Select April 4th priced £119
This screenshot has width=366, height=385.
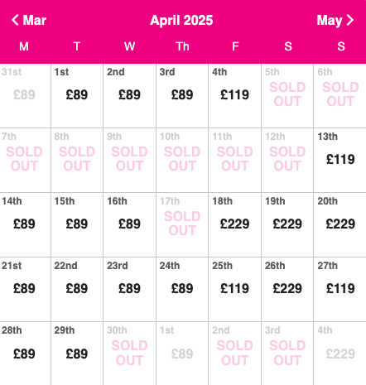pyautogui.click(x=234, y=96)
